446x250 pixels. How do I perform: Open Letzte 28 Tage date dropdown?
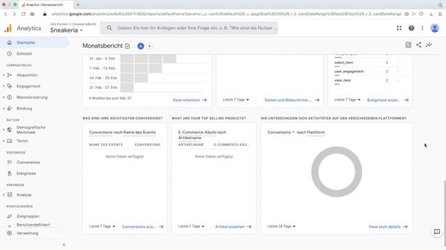coord(282,226)
